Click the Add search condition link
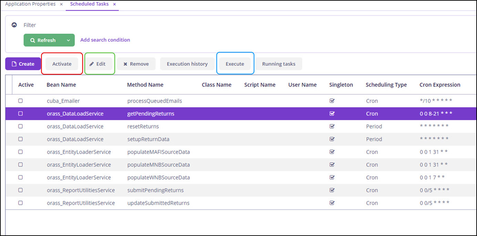 (105, 40)
